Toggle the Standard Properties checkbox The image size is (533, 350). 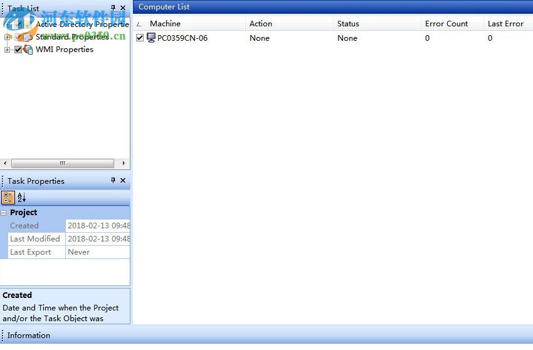[18, 37]
